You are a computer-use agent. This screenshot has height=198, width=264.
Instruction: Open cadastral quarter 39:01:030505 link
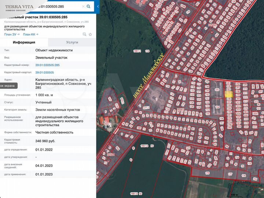pyautogui.click(x=44, y=73)
